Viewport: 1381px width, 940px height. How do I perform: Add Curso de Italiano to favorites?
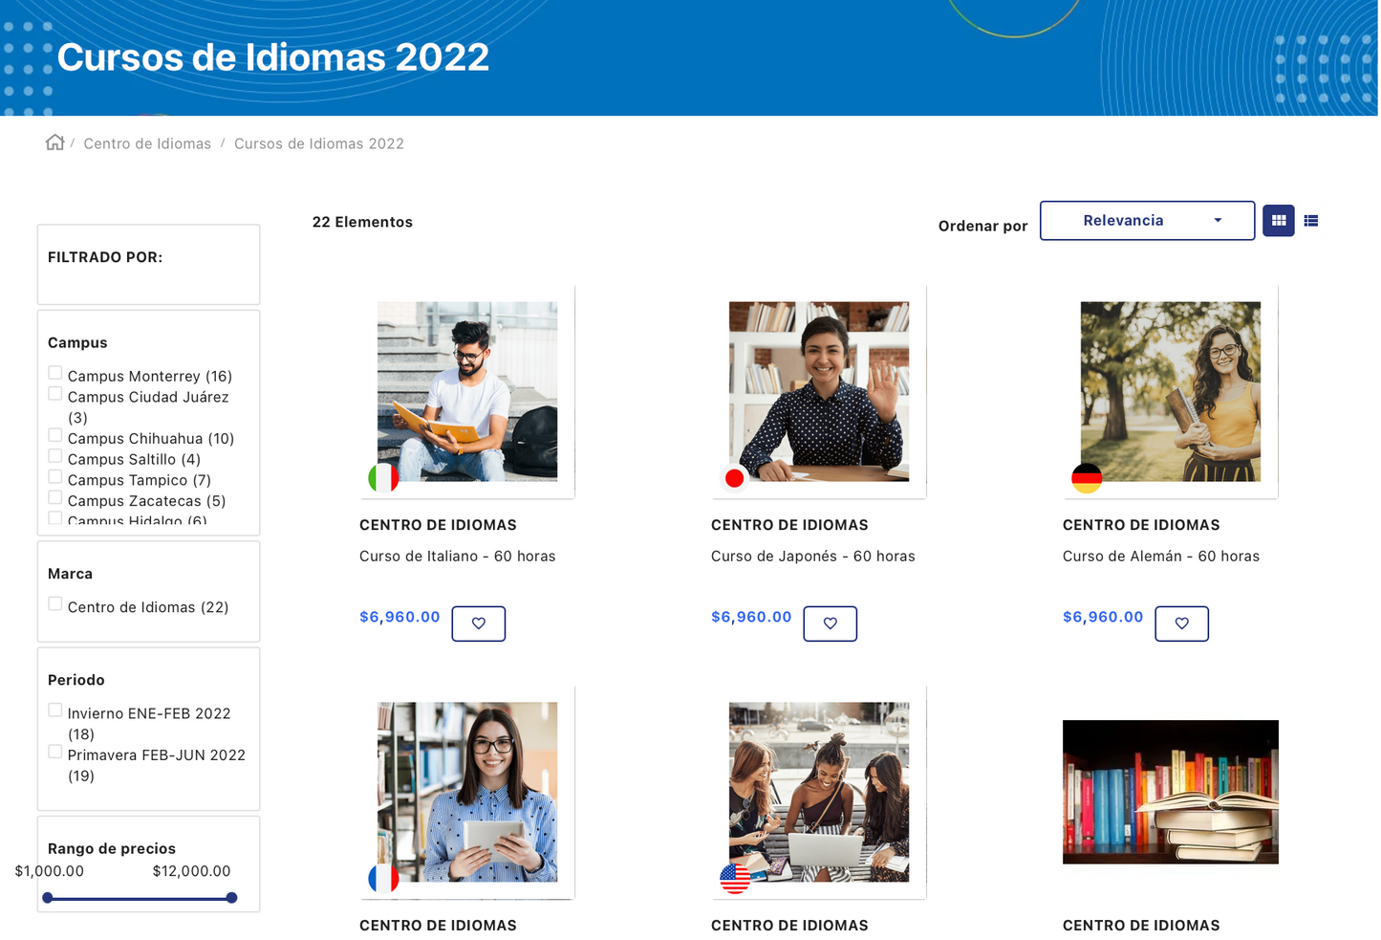[478, 623]
